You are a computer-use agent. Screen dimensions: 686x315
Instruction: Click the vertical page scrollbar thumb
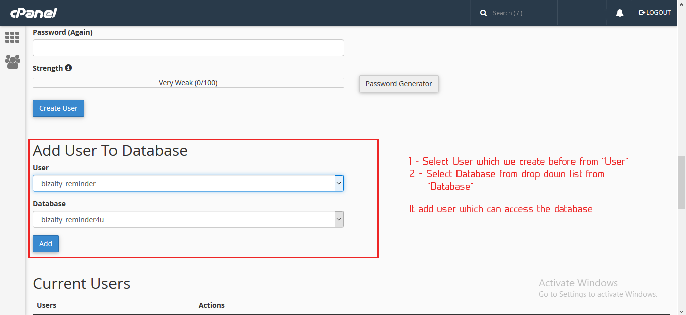[x=681, y=182]
